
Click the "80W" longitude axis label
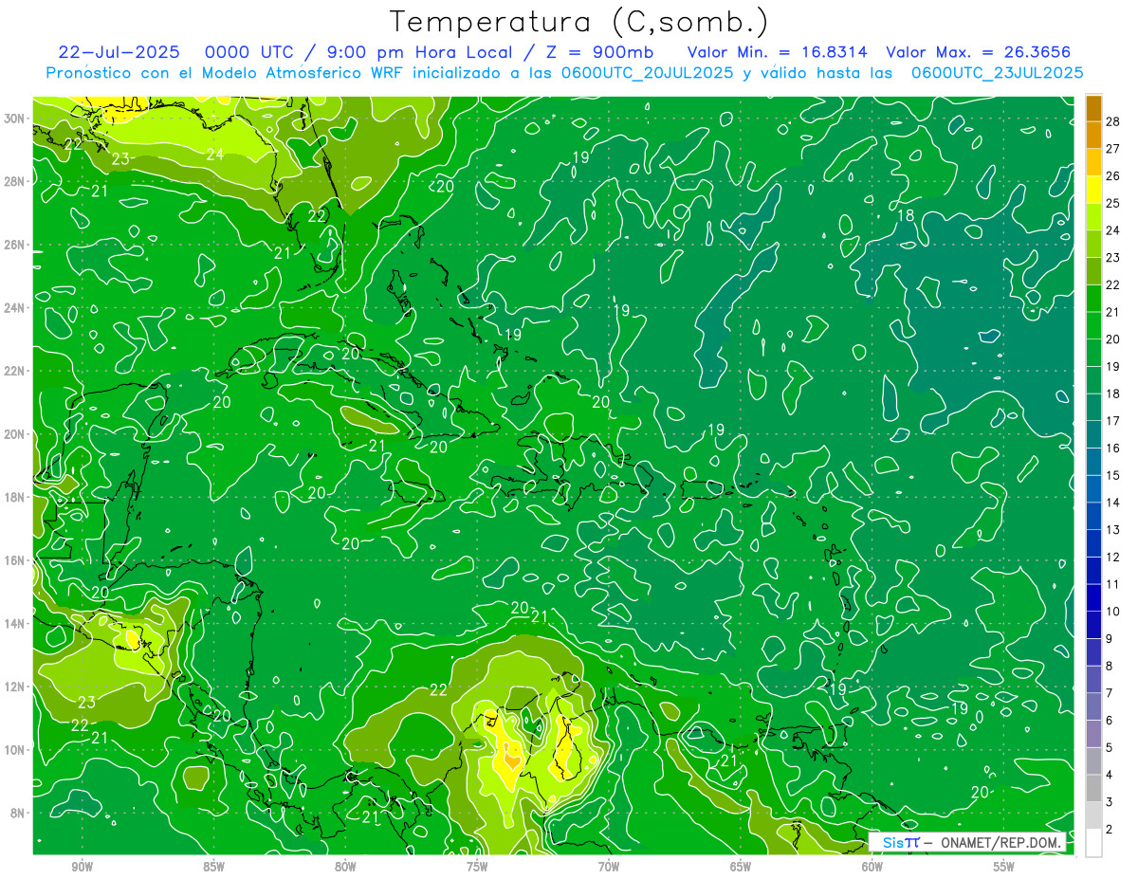(345, 867)
